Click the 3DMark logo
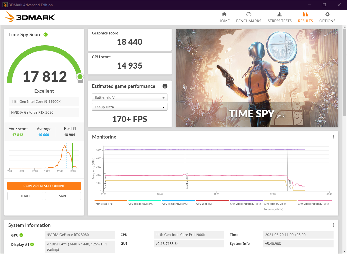Viewport: 347px width, 254px height. pos(30,17)
